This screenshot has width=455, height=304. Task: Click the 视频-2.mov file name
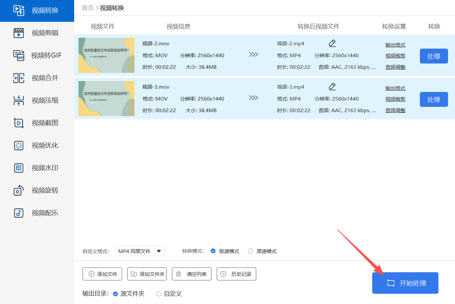[156, 44]
